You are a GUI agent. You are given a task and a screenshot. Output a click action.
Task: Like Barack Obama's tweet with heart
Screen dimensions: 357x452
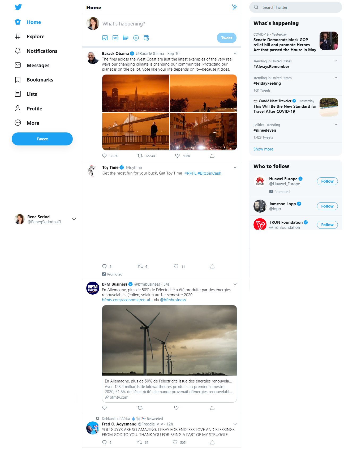pos(177,156)
